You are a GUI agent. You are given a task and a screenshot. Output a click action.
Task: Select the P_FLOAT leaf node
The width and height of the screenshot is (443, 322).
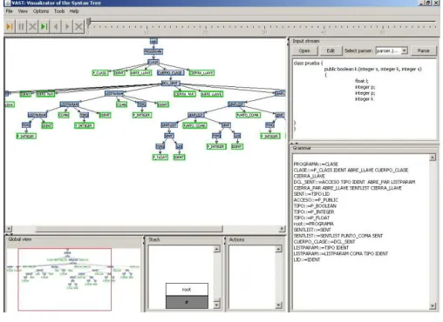[x=160, y=158]
